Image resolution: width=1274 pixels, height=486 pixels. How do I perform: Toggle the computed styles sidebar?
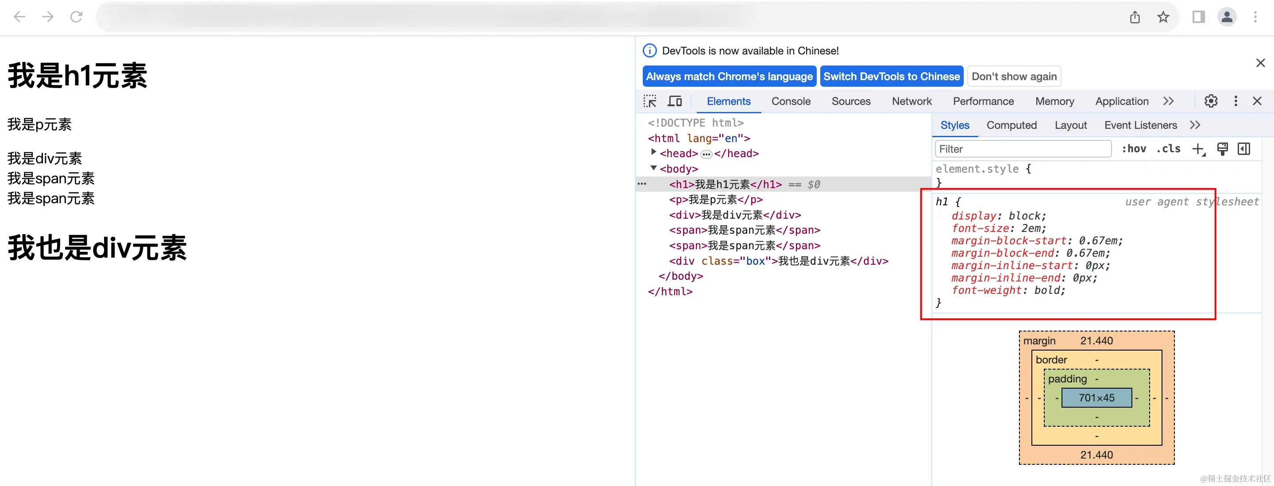(1244, 149)
